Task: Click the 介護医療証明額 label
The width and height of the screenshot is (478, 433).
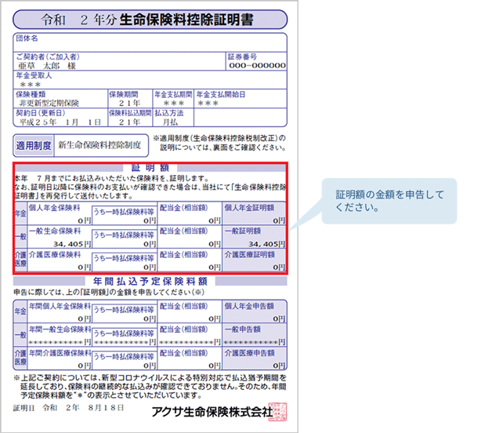Action: click(250, 254)
